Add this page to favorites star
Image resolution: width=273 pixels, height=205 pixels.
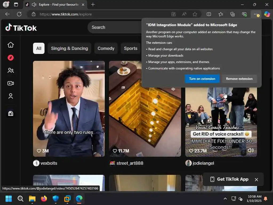coord(195,14)
